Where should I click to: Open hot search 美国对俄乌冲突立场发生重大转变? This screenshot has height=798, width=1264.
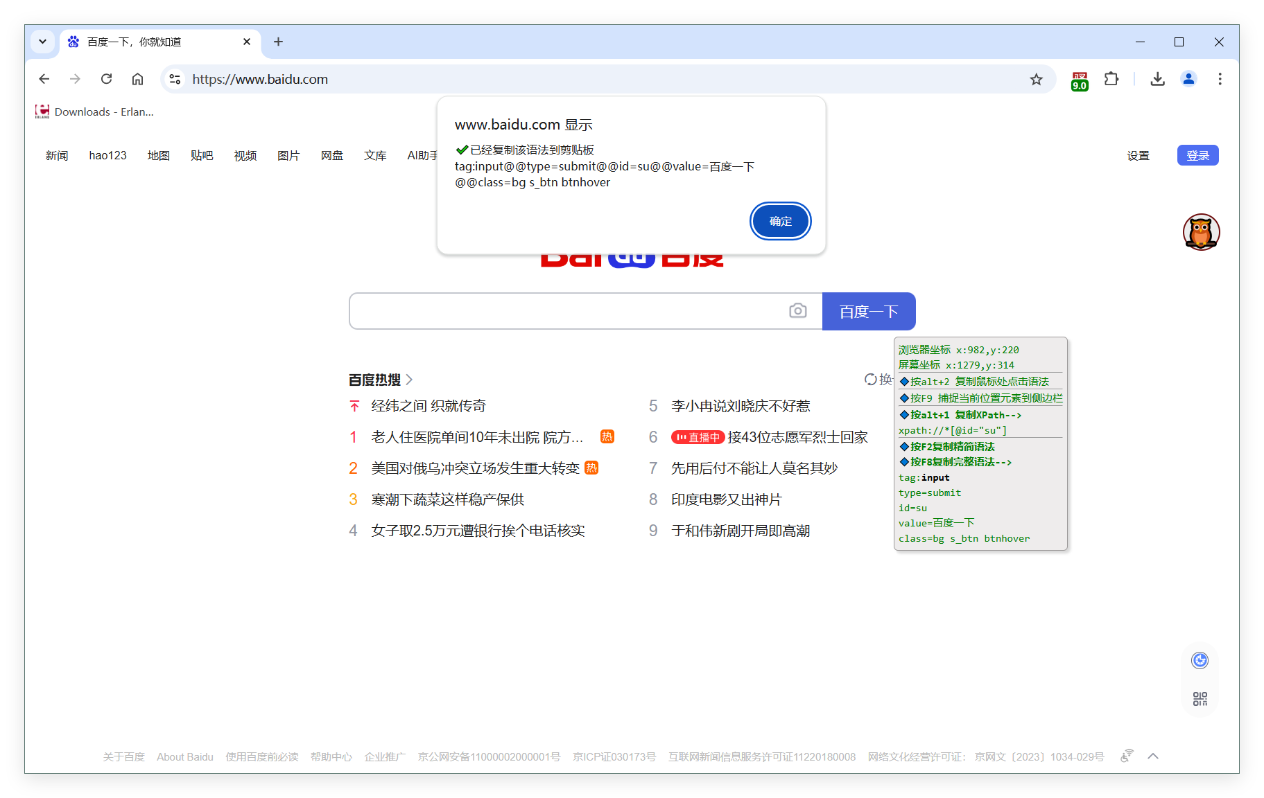click(x=475, y=468)
